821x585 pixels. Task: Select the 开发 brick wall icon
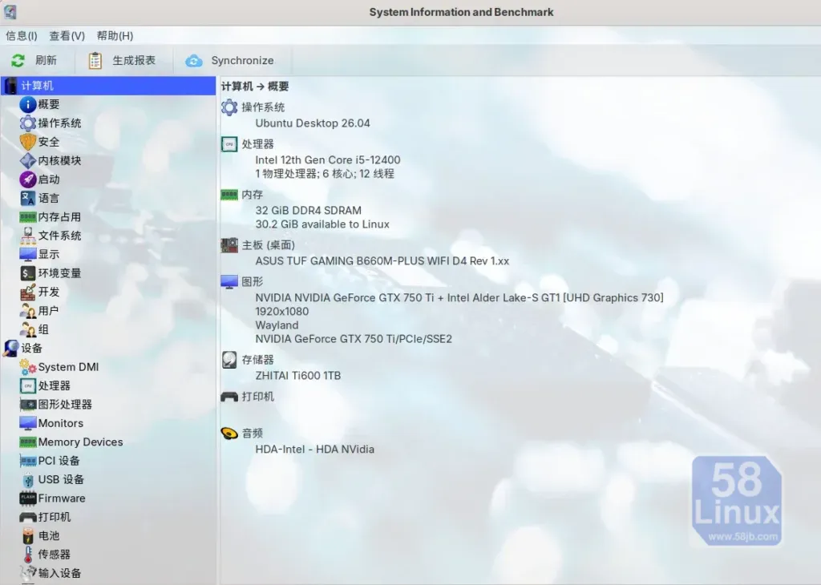28,292
